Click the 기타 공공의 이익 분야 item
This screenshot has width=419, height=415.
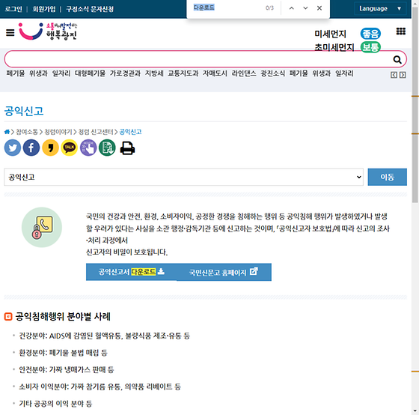55,404
